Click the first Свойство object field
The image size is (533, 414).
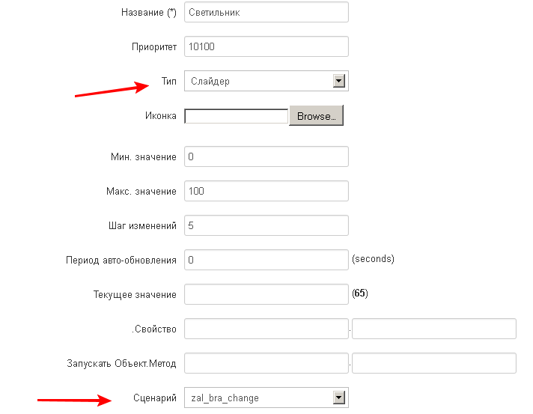click(x=266, y=329)
